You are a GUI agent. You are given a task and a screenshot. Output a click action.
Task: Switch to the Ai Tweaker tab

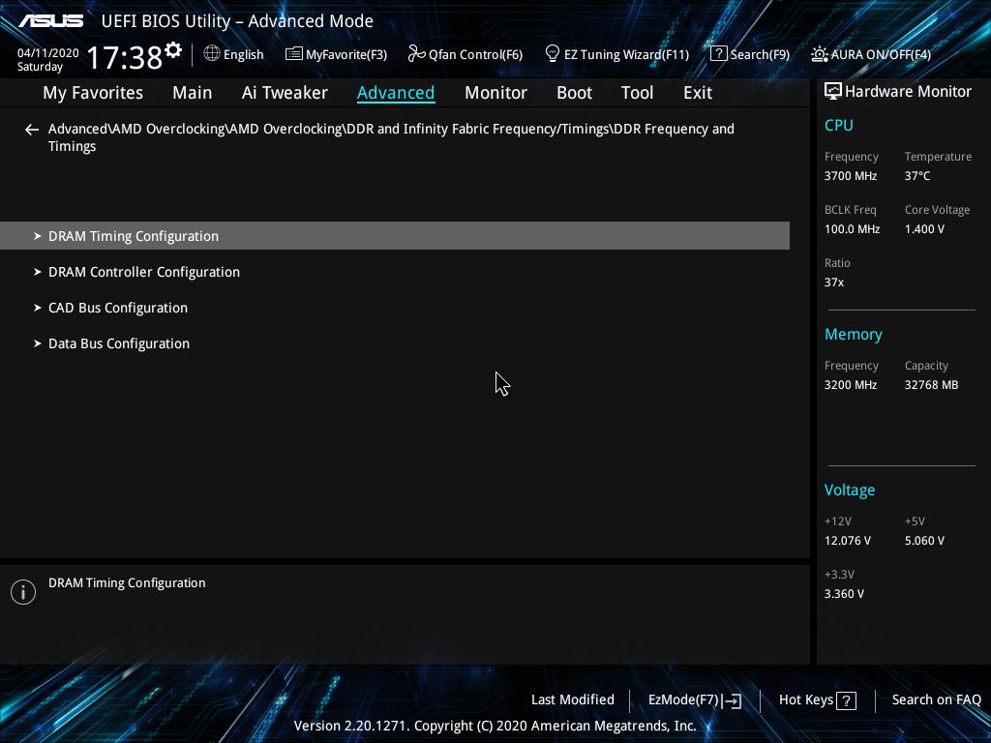(x=285, y=93)
